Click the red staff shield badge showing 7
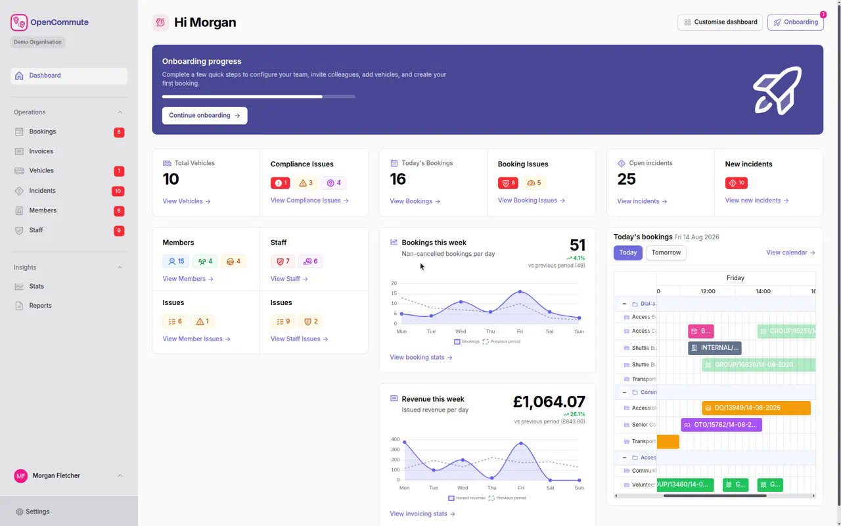This screenshot has width=841, height=526. [x=283, y=261]
